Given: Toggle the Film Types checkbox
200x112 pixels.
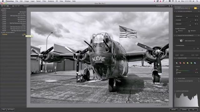Looking at the screenshot, I should [x=177, y=79].
